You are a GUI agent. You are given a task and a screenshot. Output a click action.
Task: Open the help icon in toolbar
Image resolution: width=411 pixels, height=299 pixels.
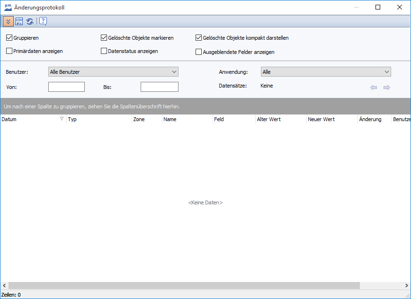coord(43,21)
